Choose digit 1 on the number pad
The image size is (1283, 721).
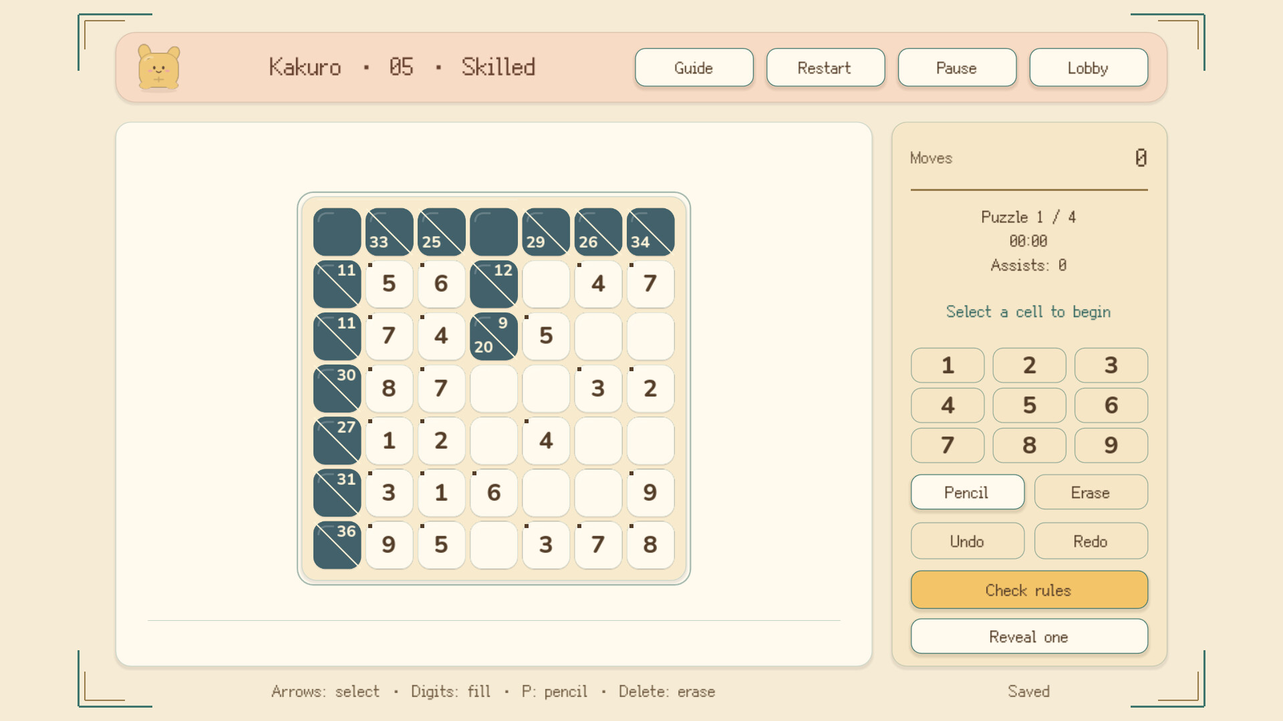[x=948, y=365]
